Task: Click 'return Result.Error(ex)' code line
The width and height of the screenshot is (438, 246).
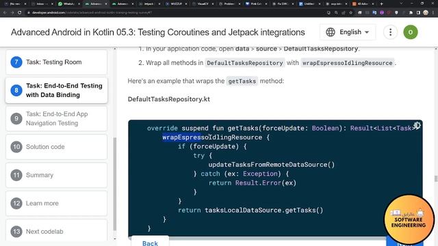Action: pyautogui.click(x=253, y=183)
